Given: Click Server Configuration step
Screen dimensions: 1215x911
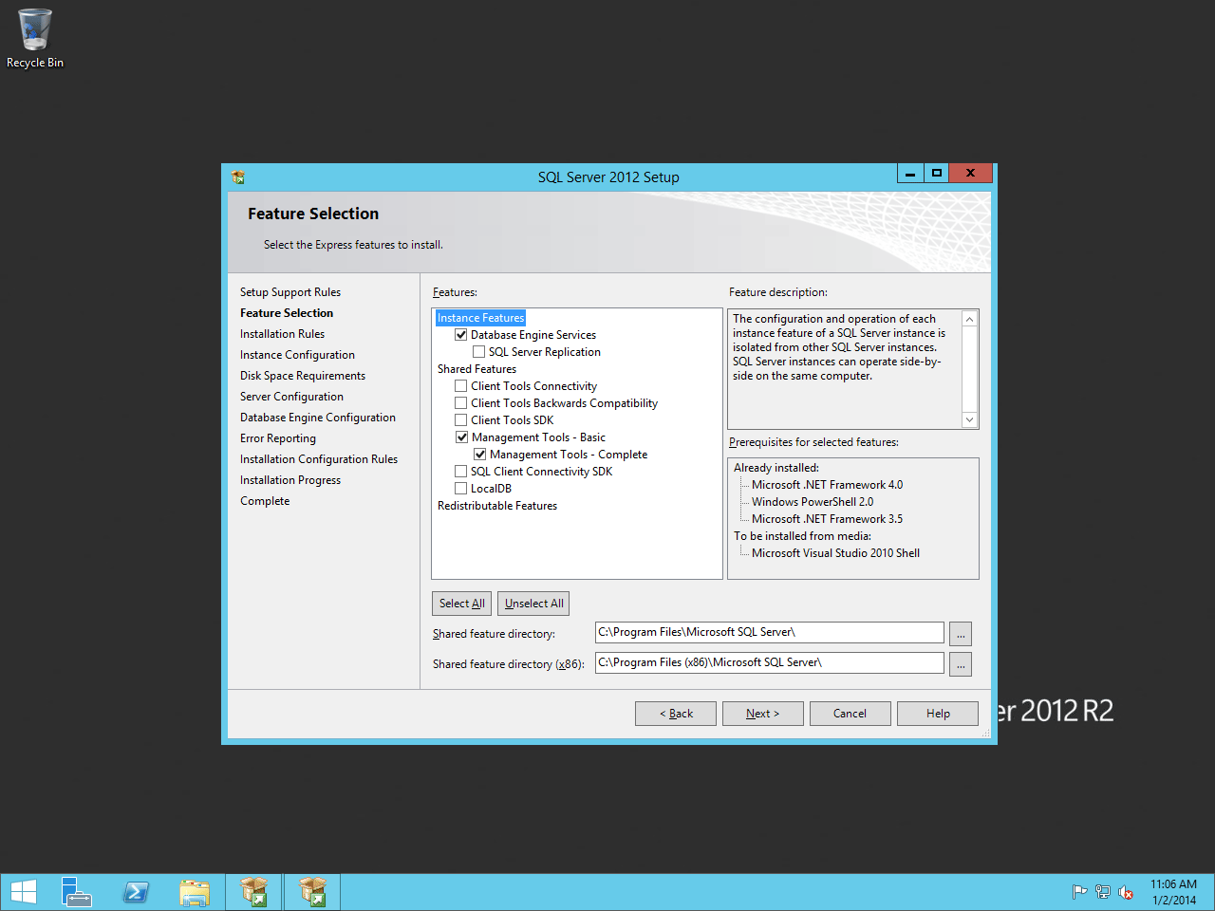Looking at the screenshot, I should 291,397.
